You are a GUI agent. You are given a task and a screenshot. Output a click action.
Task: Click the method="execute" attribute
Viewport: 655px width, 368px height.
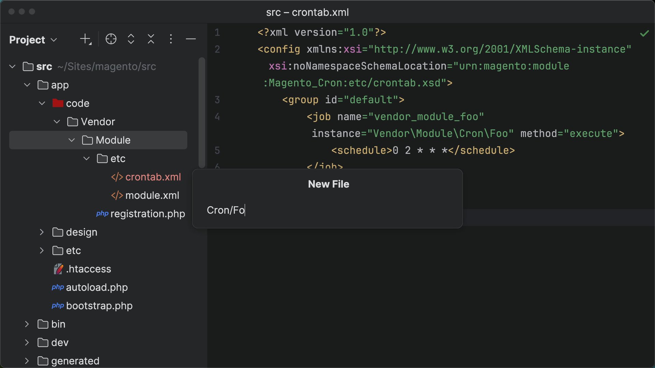(x=569, y=133)
